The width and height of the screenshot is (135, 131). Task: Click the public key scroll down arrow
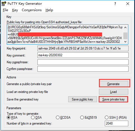click(125, 42)
